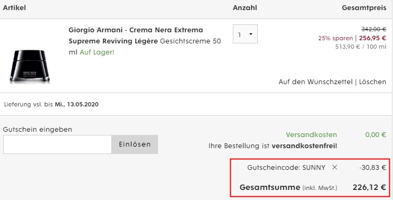This screenshot has height=200, width=393.
Task: Click the Versandkosten label
Action: (x=311, y=135)
